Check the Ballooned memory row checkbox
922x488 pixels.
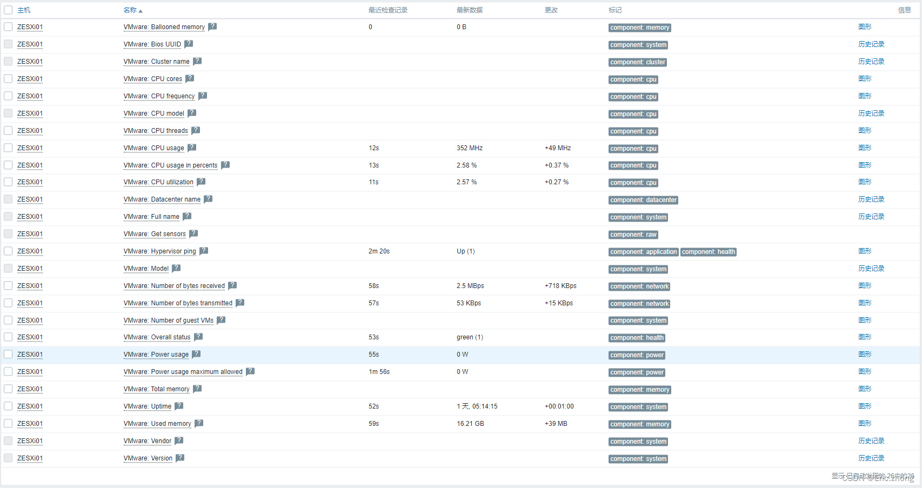pyautogui.click(x=8, y=26)
